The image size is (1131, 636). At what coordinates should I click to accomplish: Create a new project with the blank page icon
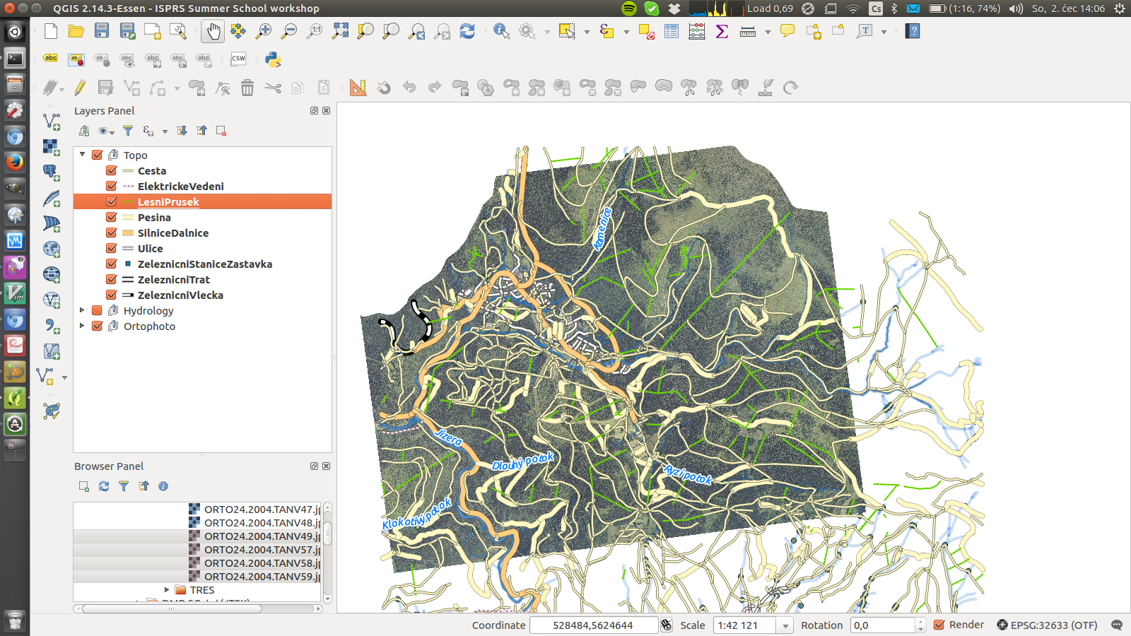[x=51, y=31]
